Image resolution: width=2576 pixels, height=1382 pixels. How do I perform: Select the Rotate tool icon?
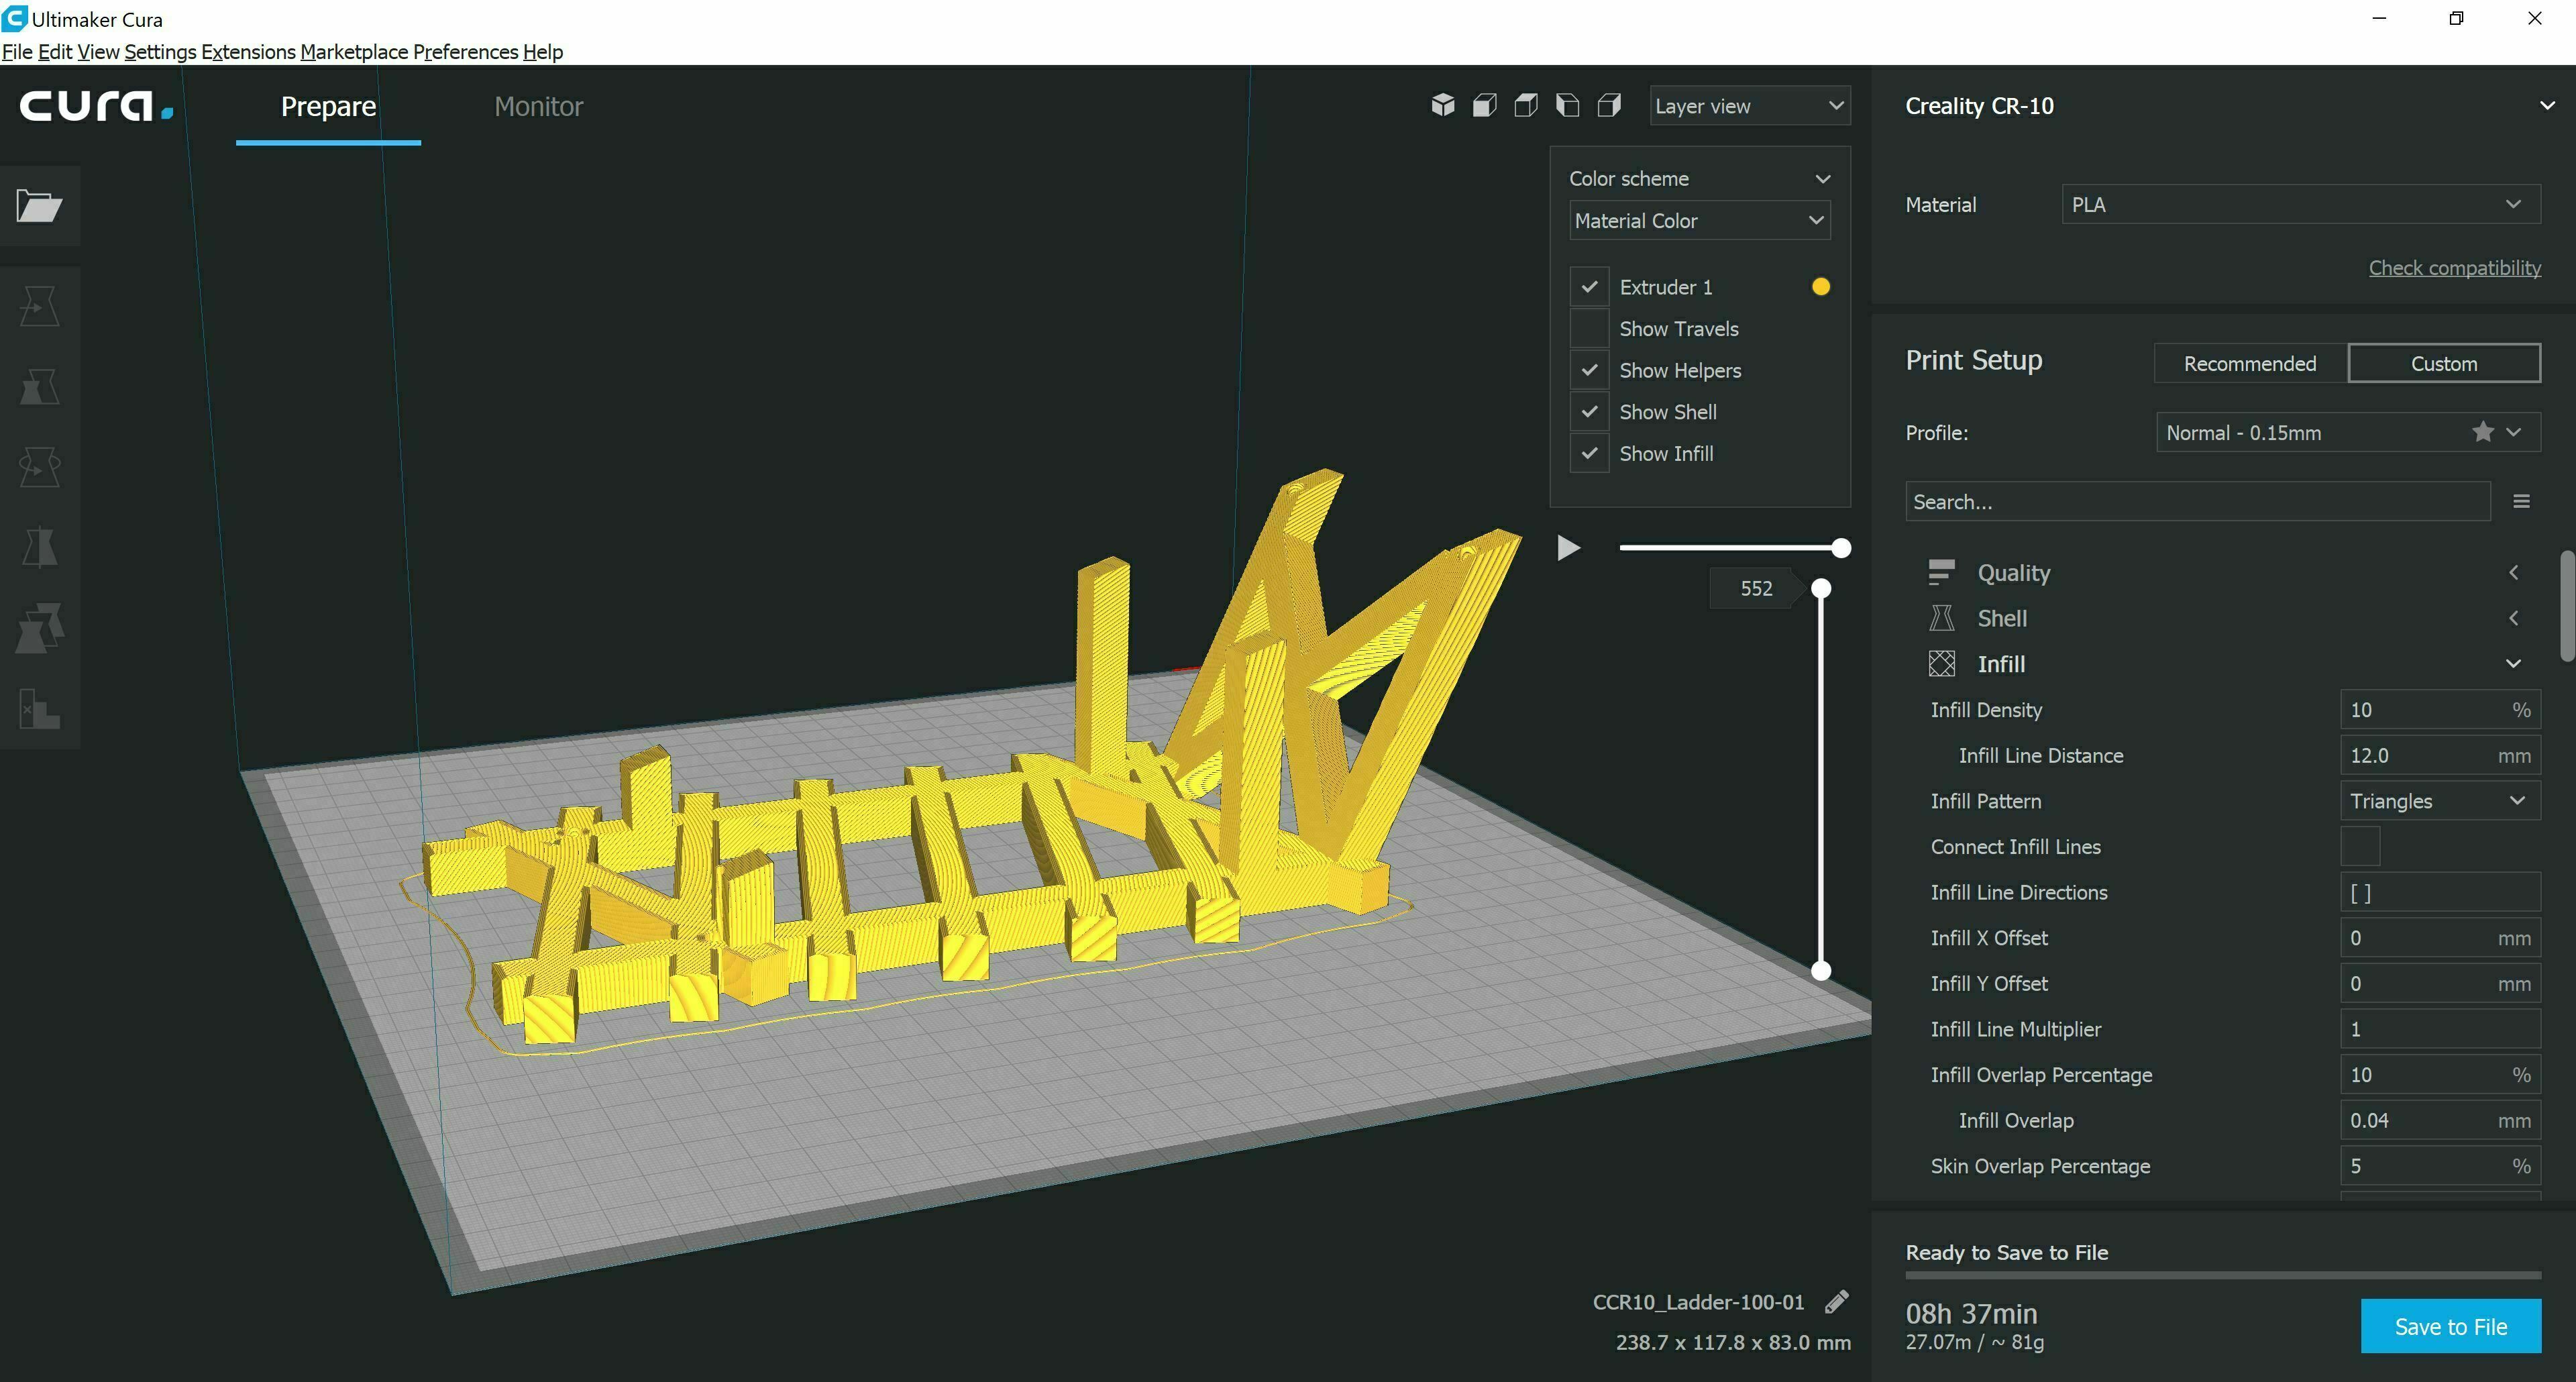39,466
